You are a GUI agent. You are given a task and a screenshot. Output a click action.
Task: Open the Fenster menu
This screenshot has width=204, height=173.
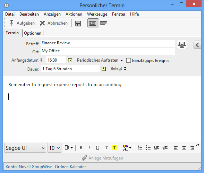point(119,14)
